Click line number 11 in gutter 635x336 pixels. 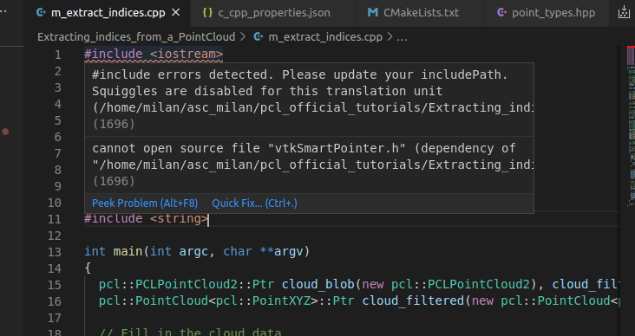(55, 219)
